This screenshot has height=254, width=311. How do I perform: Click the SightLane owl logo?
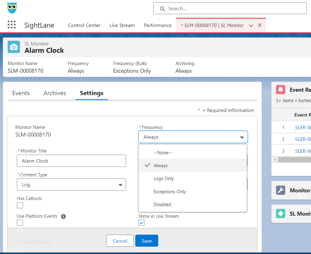coord(12,8)
